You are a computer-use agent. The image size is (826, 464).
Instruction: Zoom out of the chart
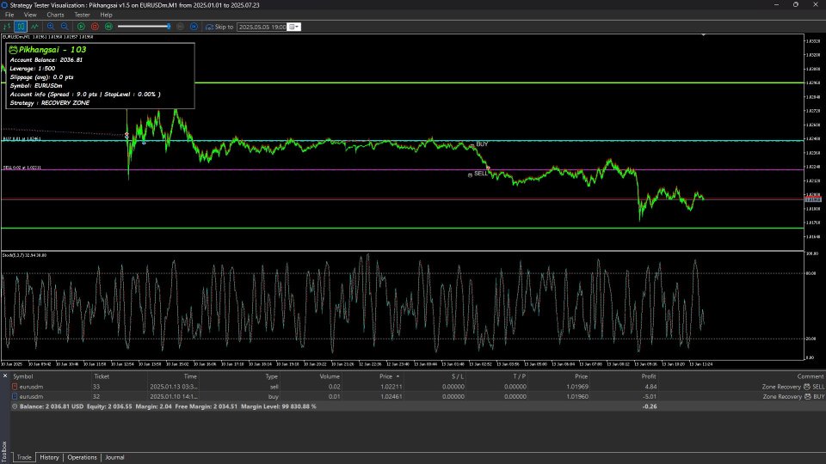(x=65, y=27)
